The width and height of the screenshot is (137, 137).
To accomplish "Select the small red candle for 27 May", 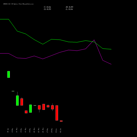I will [x=48, y=106].
